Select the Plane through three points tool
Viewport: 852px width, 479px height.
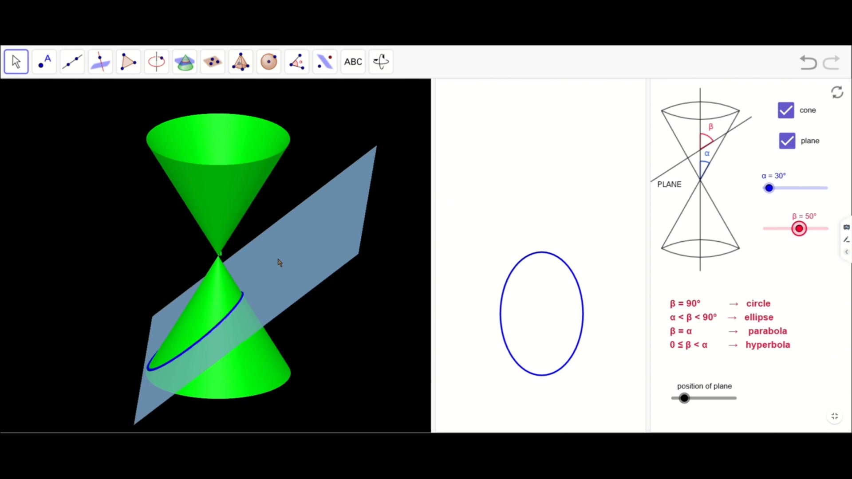[213, 62]
